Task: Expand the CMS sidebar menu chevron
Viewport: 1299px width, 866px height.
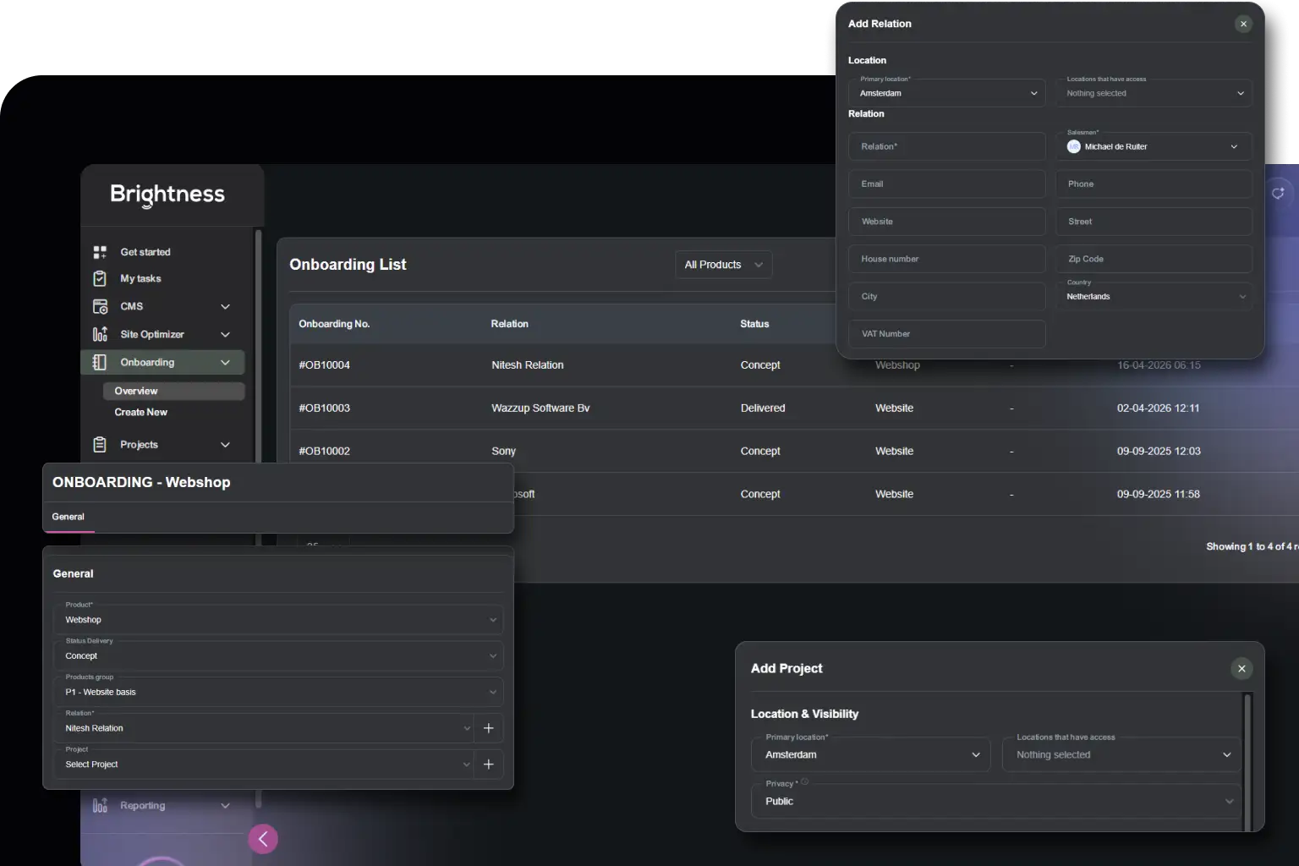Action: point(226,306)
